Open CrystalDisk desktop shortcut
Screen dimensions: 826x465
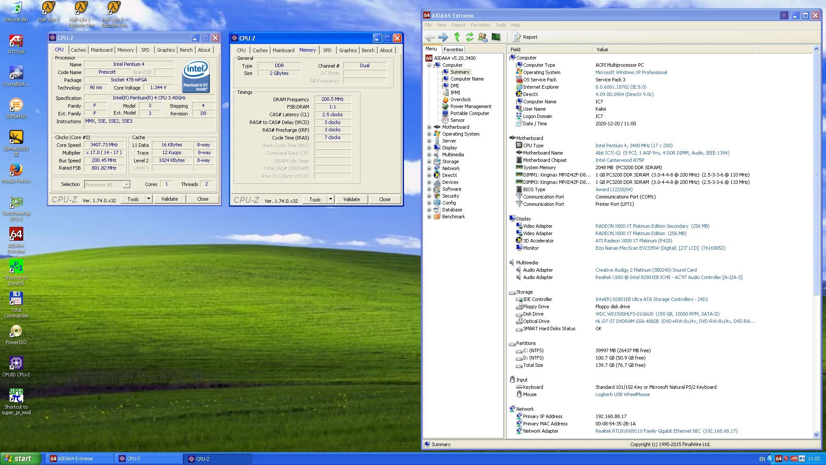[16, 77]
